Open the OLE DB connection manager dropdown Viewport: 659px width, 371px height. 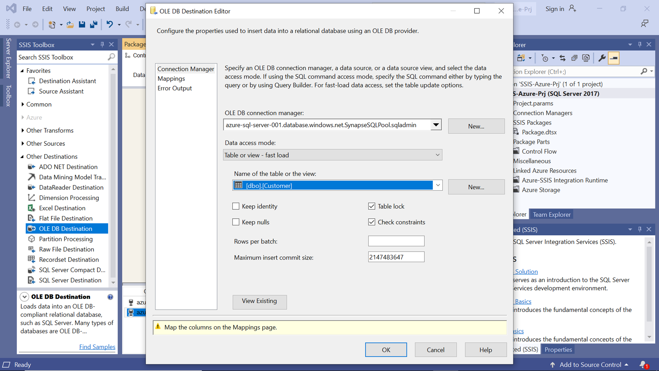point(436,125)
